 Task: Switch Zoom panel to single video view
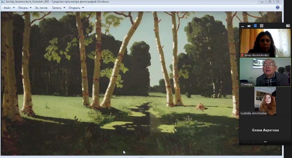coord(249,26)
